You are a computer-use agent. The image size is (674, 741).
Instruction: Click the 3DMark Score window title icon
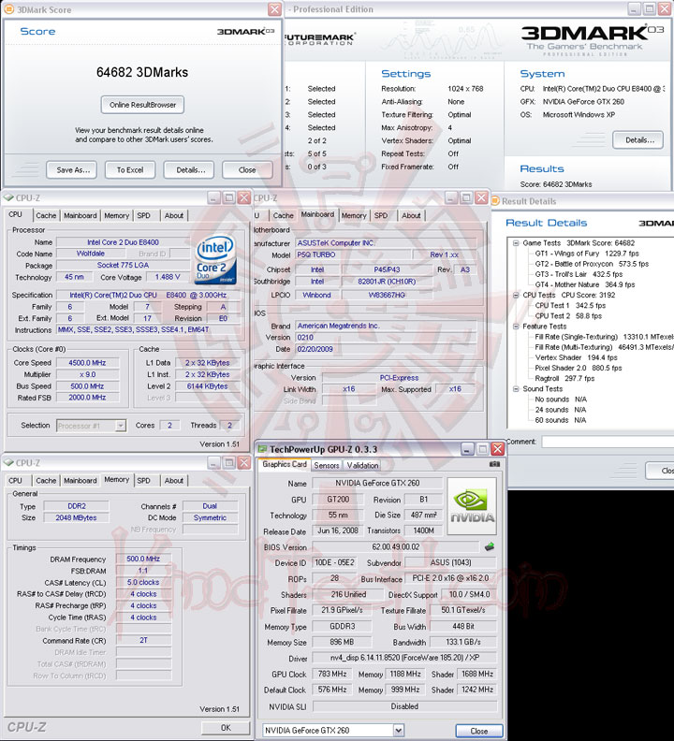(x=8, y=9)
